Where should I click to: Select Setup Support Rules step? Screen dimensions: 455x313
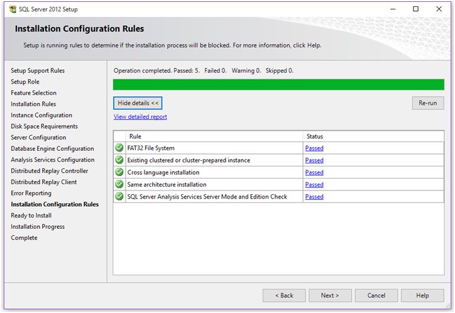tap(38, 70)
